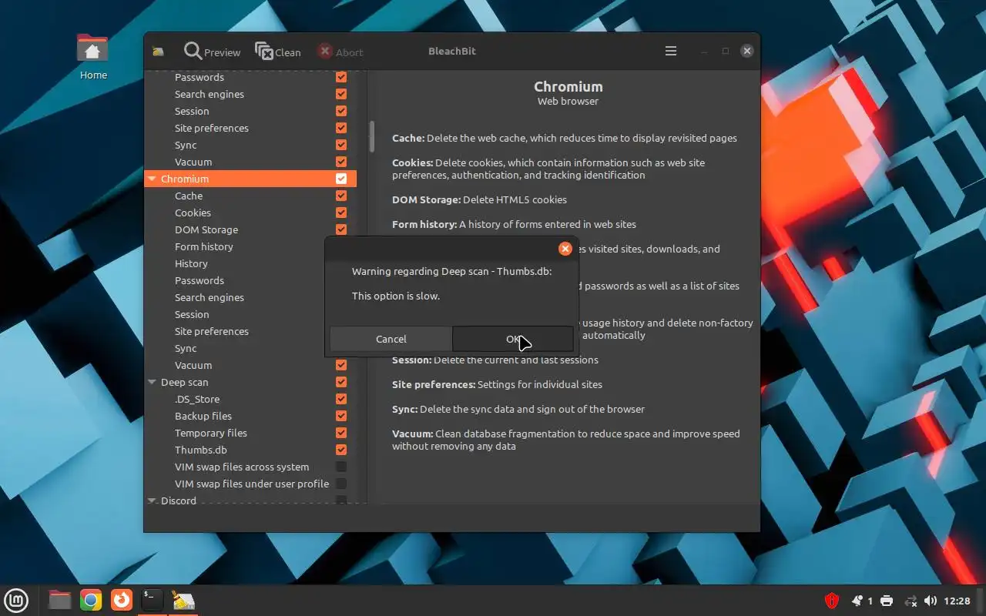Open the notifications bell tray icon

(857, 601)
